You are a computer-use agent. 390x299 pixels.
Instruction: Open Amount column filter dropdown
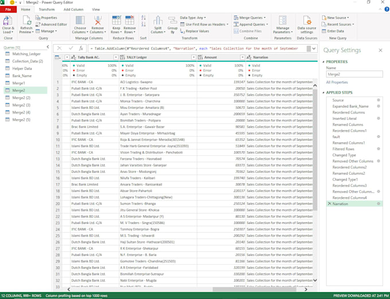tap(242, 57)
